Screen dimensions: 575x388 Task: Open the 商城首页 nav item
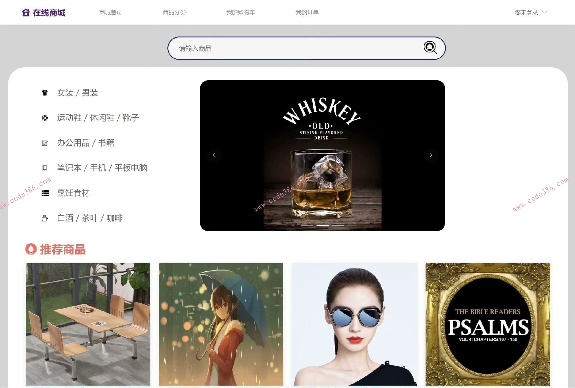pos(111,12)
